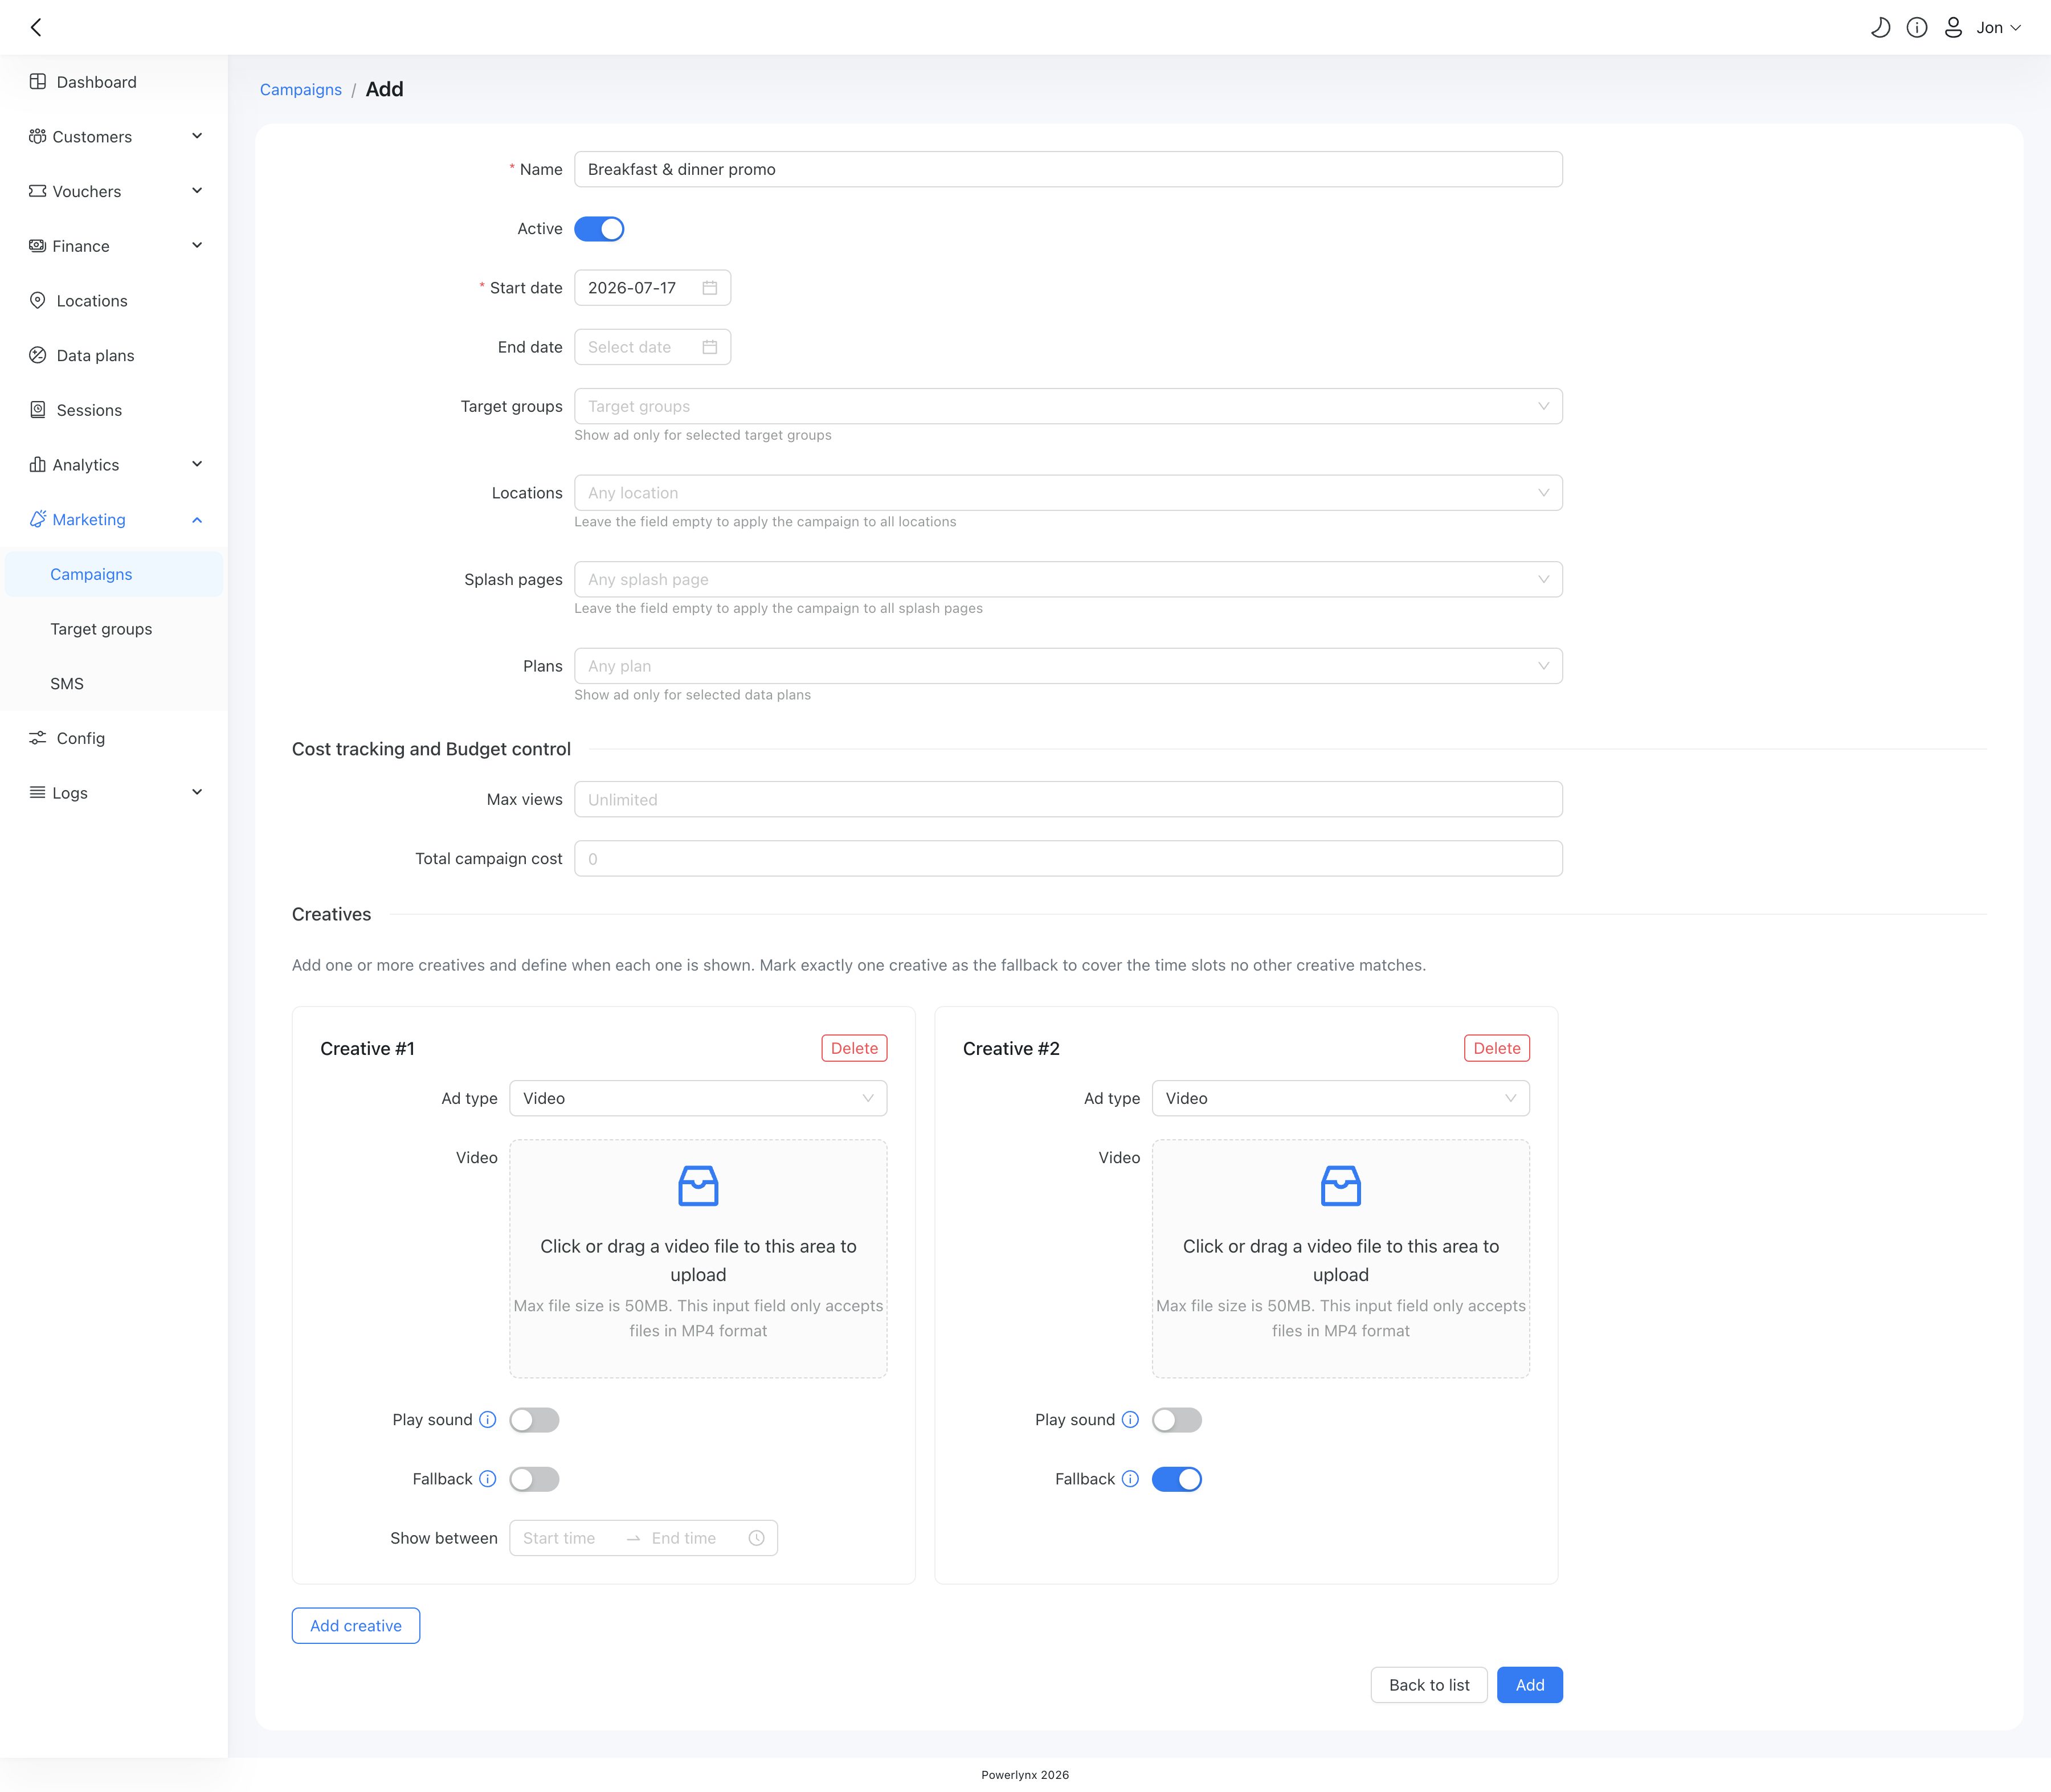Click the Back to list button
Viewport: 2051px width, 1792px height.
click(x=1429, y=1685)
